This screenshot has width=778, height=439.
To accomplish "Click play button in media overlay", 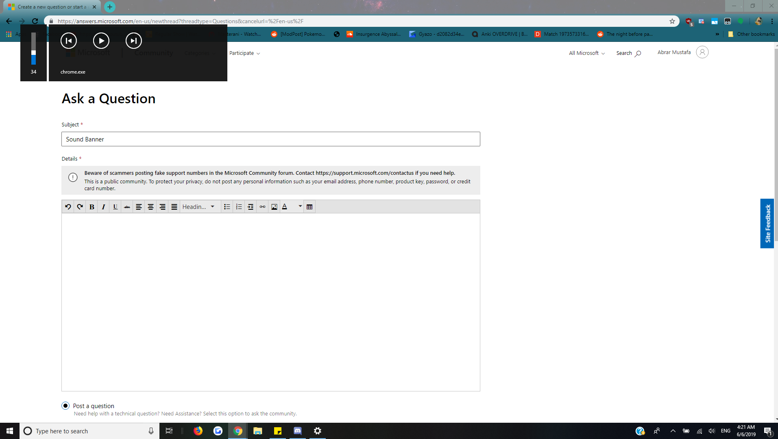I will [101, 41].
